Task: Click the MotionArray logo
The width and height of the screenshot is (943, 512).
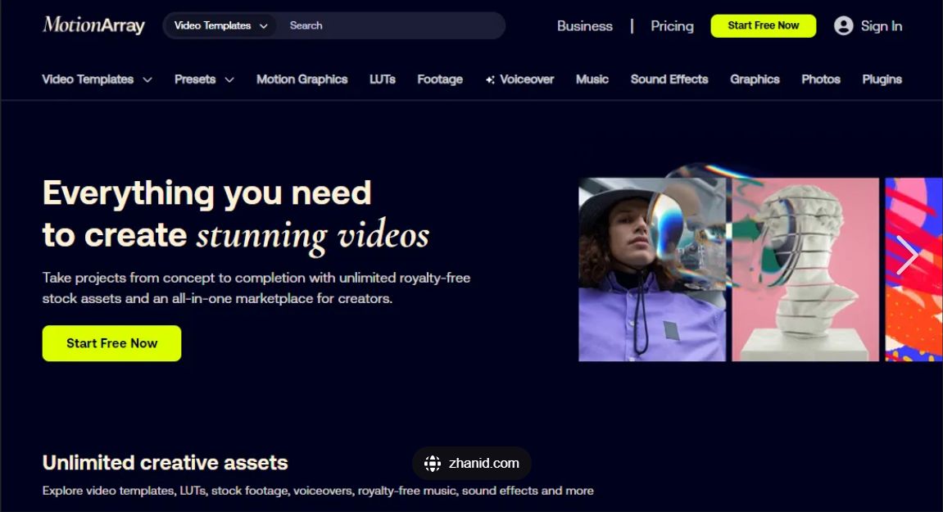Action: (x=94, y=25)
